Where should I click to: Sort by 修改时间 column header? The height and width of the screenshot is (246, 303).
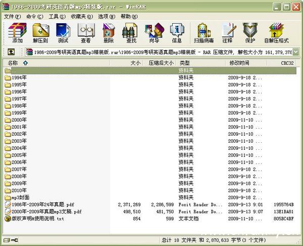click(x=239, y=63)
